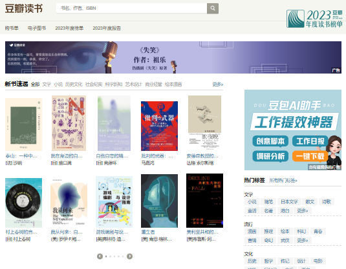Screen dimensions: 346x269
Task: Select the 哲学 tag
Action: [x=268, y=261]
